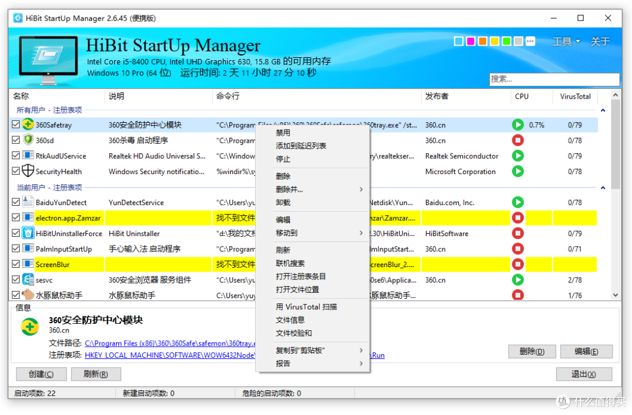The width and height of the screenshot is (632, 415).
Task: Toggle the RtkAudUService checkbox
Action: tap(16, 155)
